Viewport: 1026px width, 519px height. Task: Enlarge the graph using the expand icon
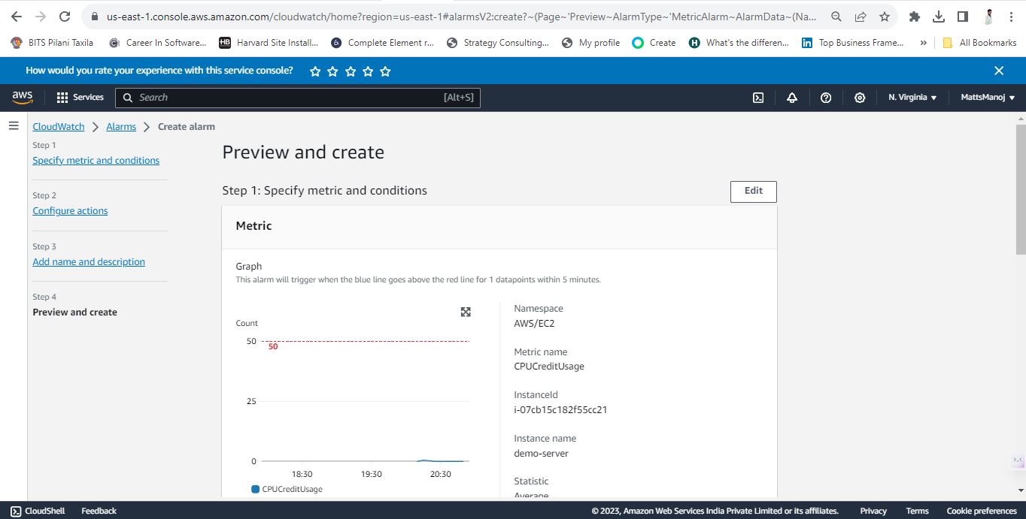click(x=466, y=312)
